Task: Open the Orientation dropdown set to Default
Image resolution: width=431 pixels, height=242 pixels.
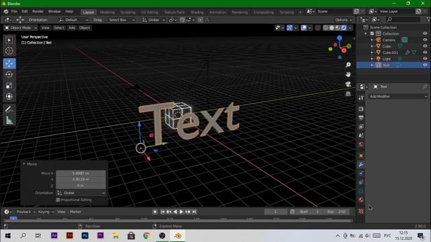Action: point(73,19)
